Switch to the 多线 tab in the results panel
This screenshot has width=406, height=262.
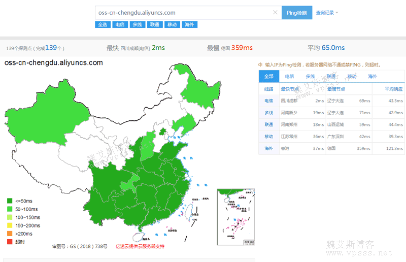click(310, 76)
